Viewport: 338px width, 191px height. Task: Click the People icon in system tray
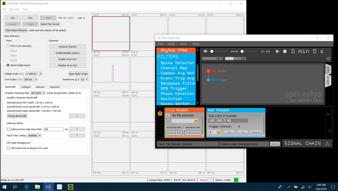click(280, 187)
